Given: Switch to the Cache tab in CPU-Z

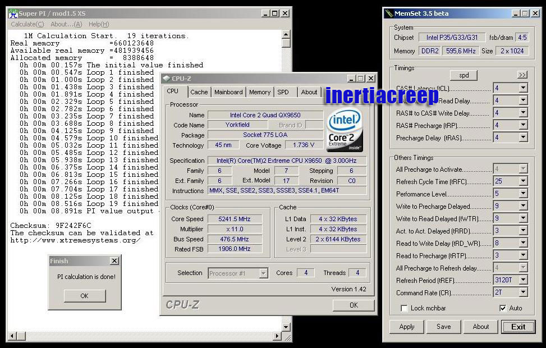Looking at the screenshot, I should [x=199, y=92].
